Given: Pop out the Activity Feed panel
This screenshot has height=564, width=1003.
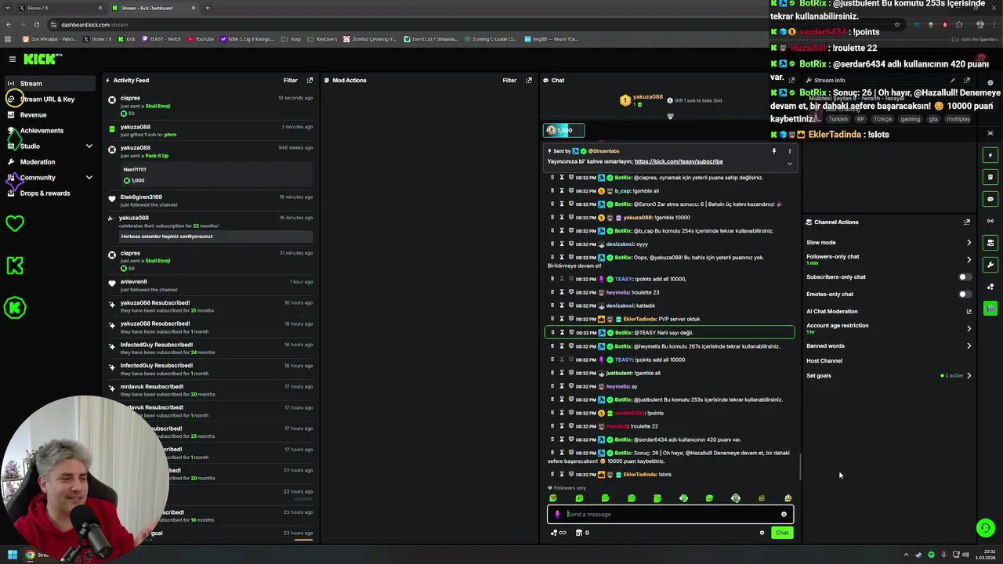Looking at the screenshot, I should 310,80.
